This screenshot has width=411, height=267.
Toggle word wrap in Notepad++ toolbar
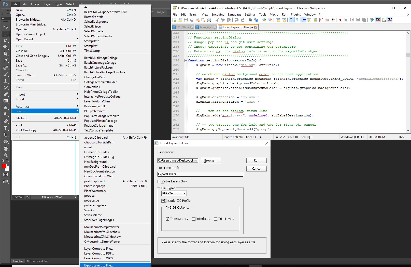pos(292,20)
